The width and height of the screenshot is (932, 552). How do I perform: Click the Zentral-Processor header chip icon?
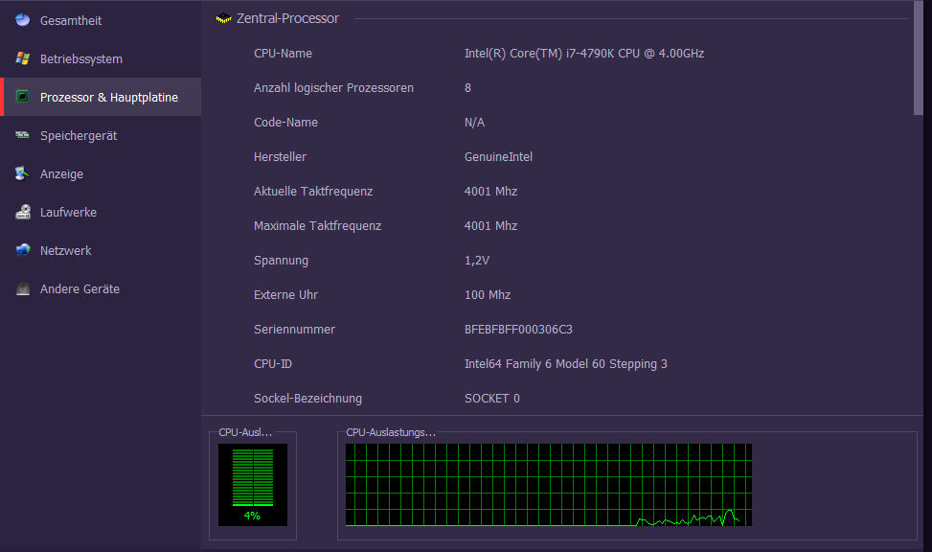click(x=223, y=18)
